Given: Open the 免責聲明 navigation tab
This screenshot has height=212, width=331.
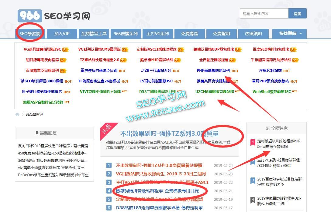Looking at the screenshot, I should tap(222, 34).
